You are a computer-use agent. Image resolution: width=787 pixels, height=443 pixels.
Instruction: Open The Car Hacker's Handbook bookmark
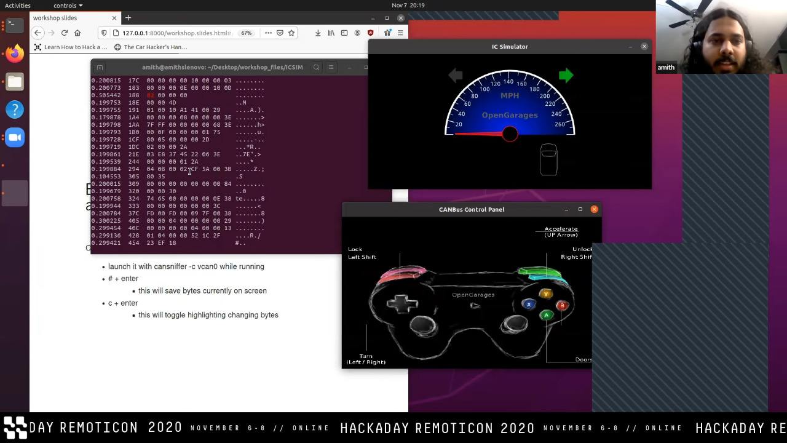(x=150, y=47)
